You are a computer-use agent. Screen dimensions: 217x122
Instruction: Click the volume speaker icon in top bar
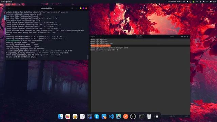[204, 2]
